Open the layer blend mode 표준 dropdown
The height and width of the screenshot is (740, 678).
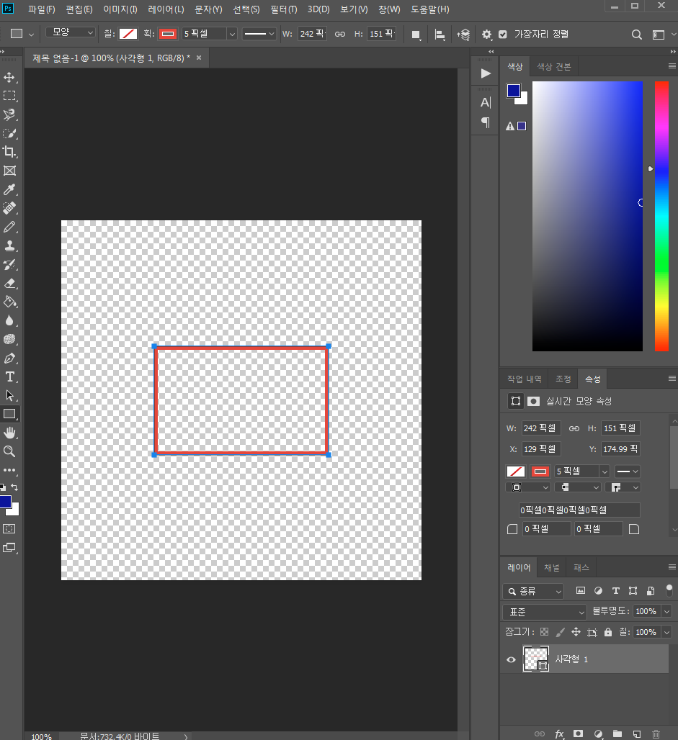coord(544,612)
